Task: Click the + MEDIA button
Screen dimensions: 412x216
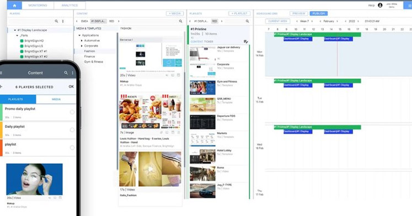Action: pyautogui.click(x=175, y=13)
